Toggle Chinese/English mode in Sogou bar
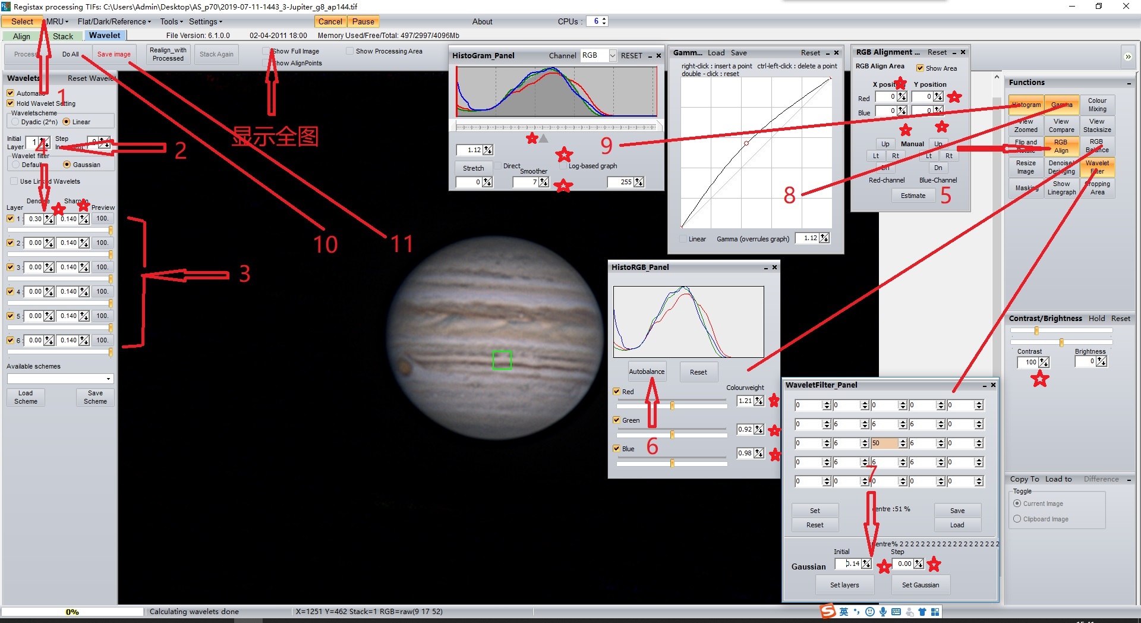 [x=844, y=612]
